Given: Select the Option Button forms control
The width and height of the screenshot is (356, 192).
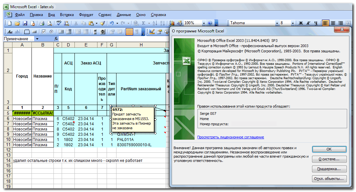Looking at the screenshot, I should point(51,32).
